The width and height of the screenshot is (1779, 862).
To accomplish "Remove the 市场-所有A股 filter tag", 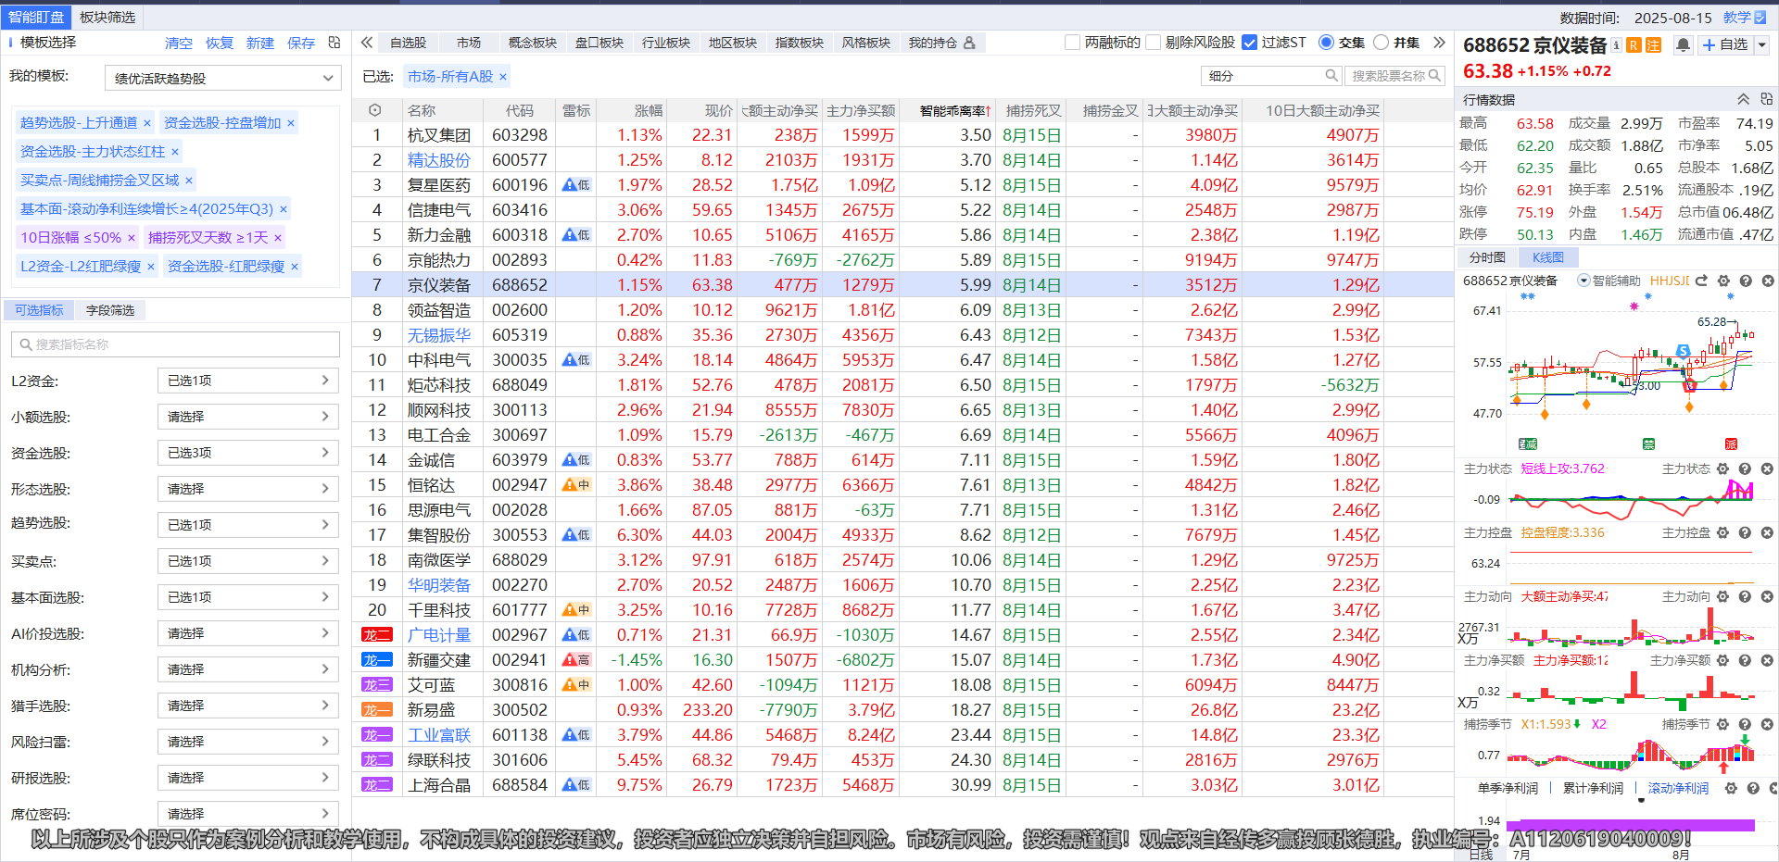I will point(503,77).
